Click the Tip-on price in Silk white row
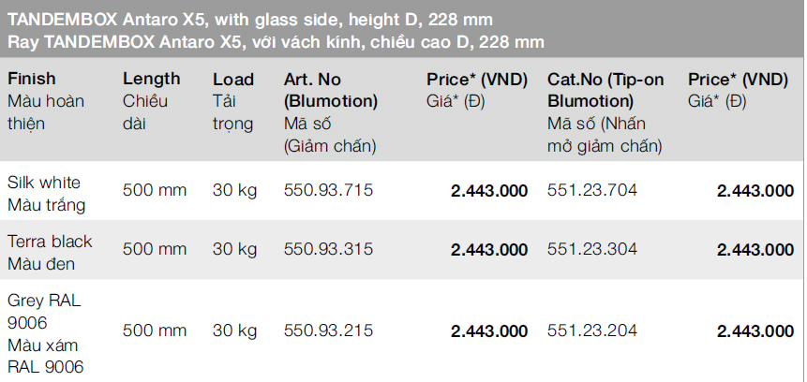The width and height of the screenshot is (807, 382). [x=755, y=191]
